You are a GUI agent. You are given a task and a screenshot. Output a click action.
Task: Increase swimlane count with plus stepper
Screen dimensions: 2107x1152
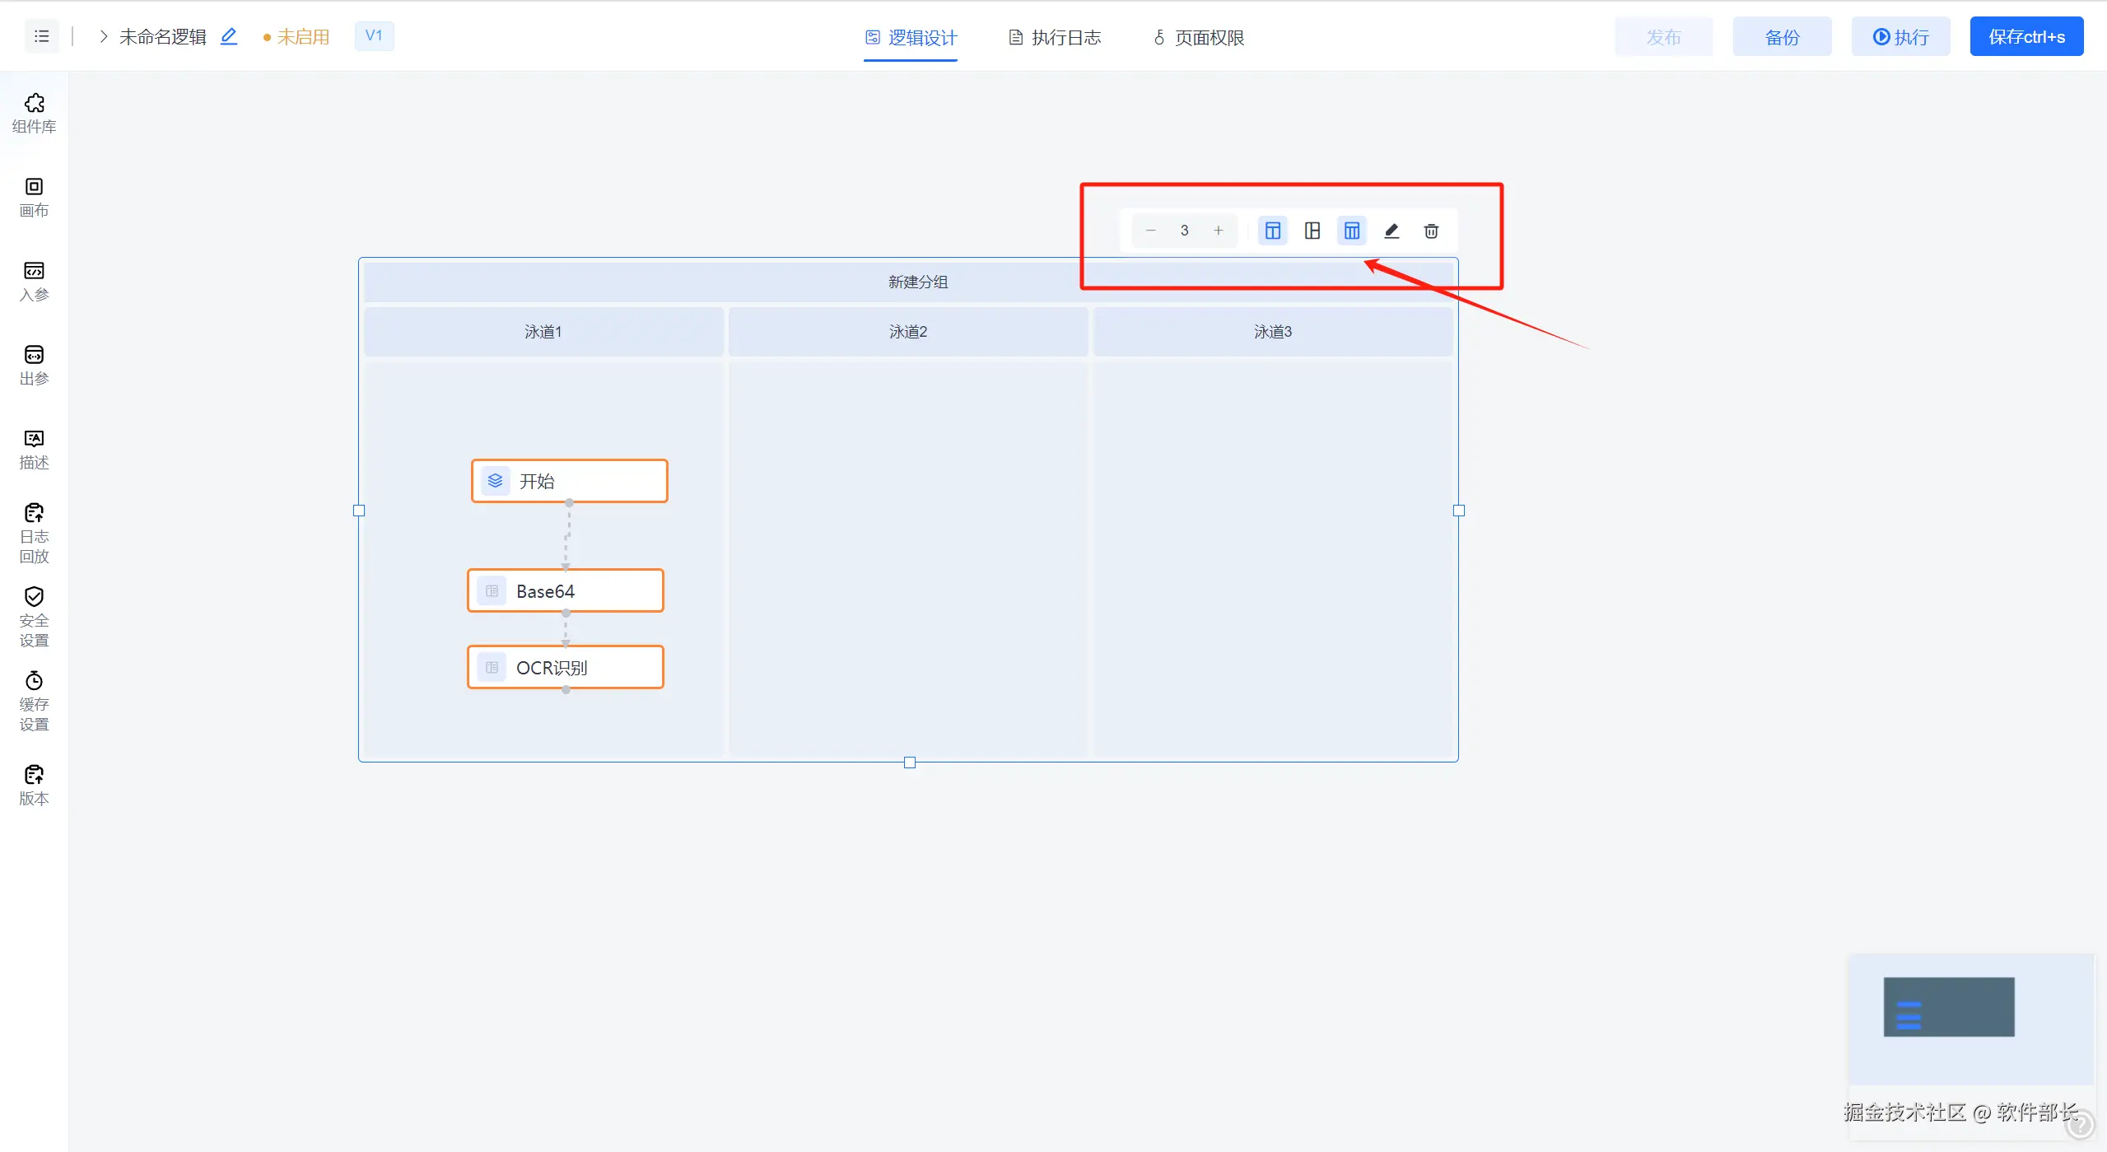[1218, 231]
